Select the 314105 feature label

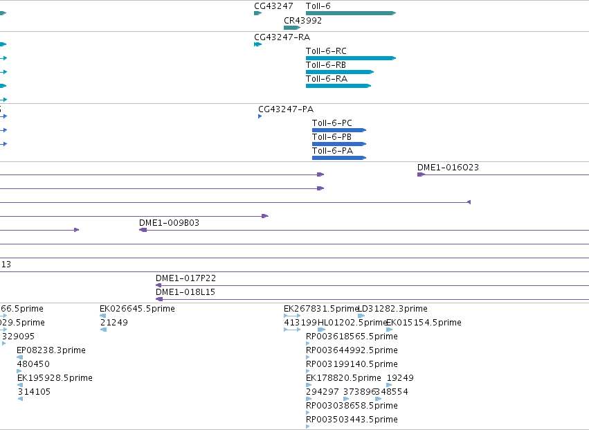tap(34, 392)
